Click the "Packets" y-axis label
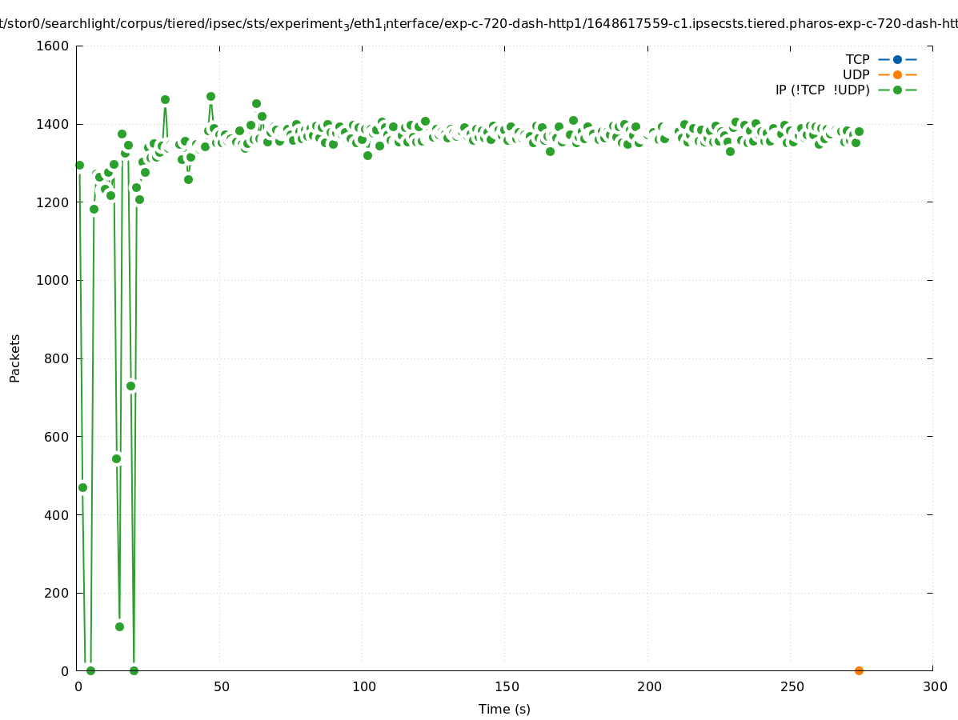The image size is (958, 720). tap(15, 358)
